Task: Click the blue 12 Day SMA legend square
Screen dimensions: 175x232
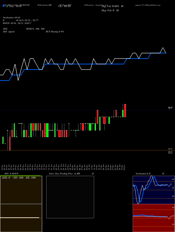Action: pyautogui.click(x=3, y=6)
